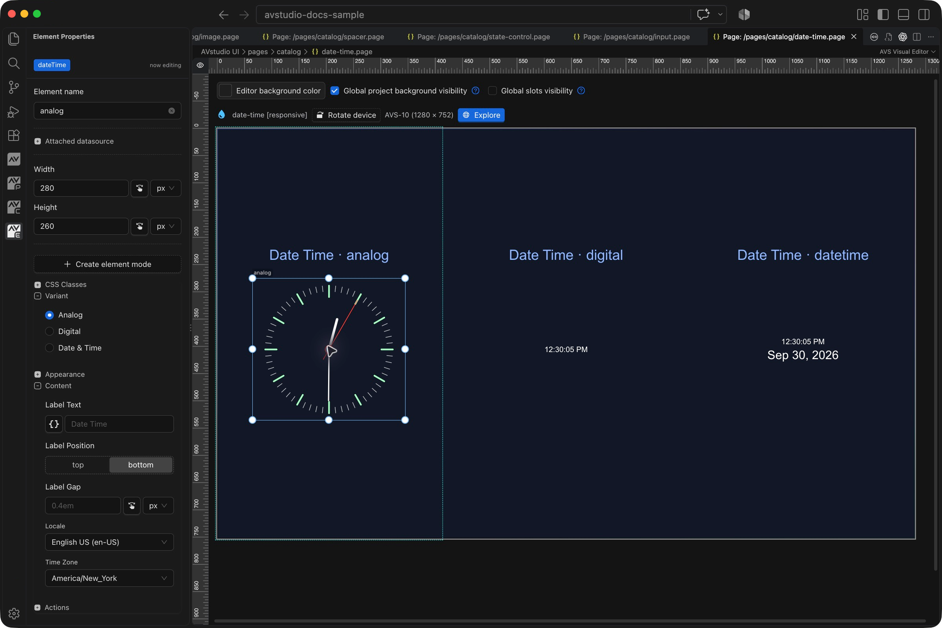Open the Label Text binding braces button
Image resolution: width=942 pixels, height=628 pixels.
(x=54, y=424)
